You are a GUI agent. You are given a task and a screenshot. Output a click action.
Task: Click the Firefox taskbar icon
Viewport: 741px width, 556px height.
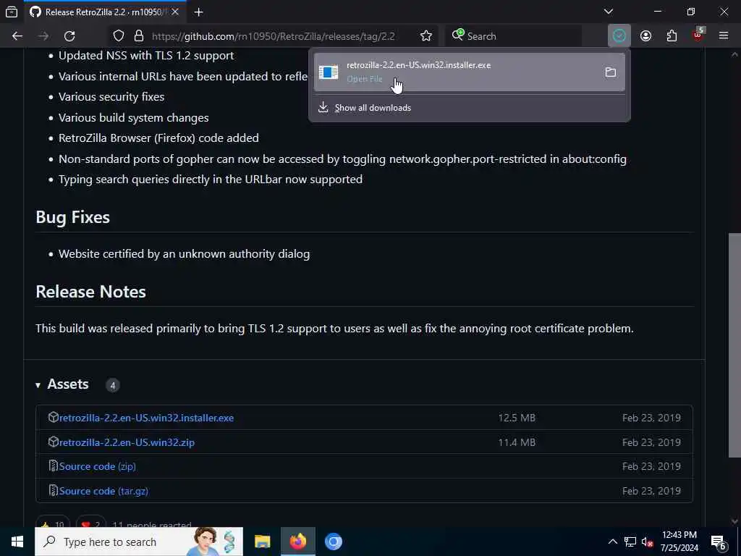click(x=297, y=542)
